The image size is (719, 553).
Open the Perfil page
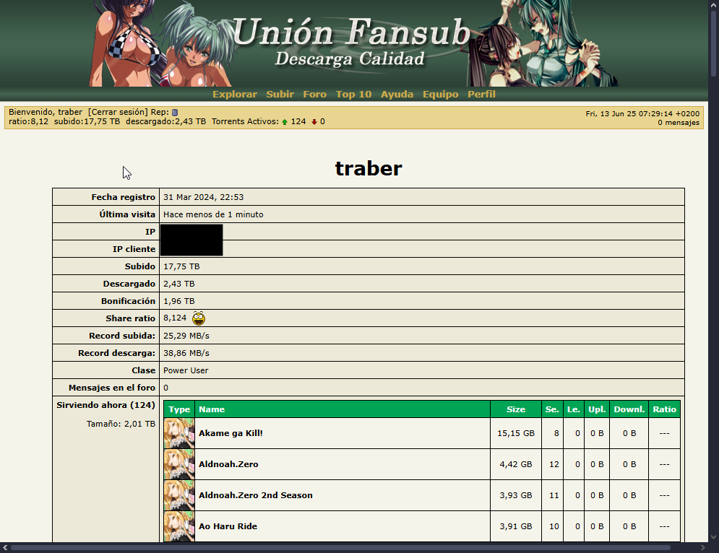(481, 94)
